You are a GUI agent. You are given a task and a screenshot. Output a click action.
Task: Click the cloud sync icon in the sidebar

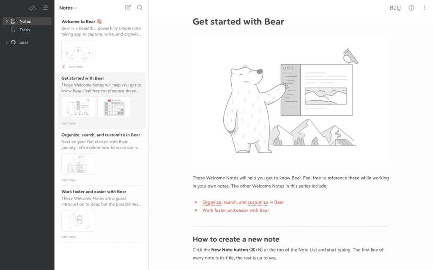click(x=32, y=8)
